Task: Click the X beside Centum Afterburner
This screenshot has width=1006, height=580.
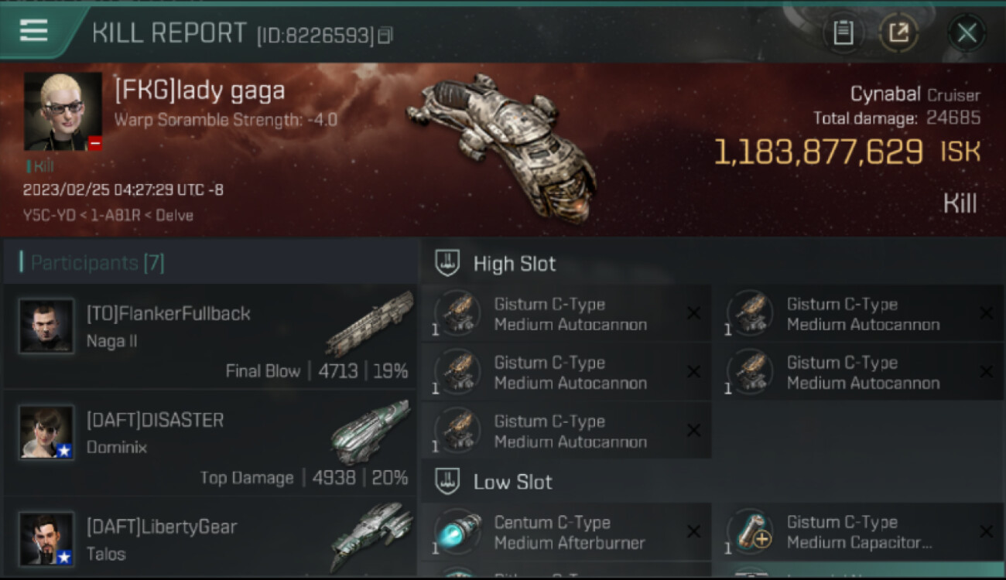Action: [693, 531]
